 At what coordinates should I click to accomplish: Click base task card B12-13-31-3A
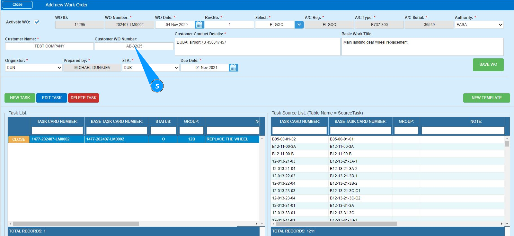[x=342, y=206]
